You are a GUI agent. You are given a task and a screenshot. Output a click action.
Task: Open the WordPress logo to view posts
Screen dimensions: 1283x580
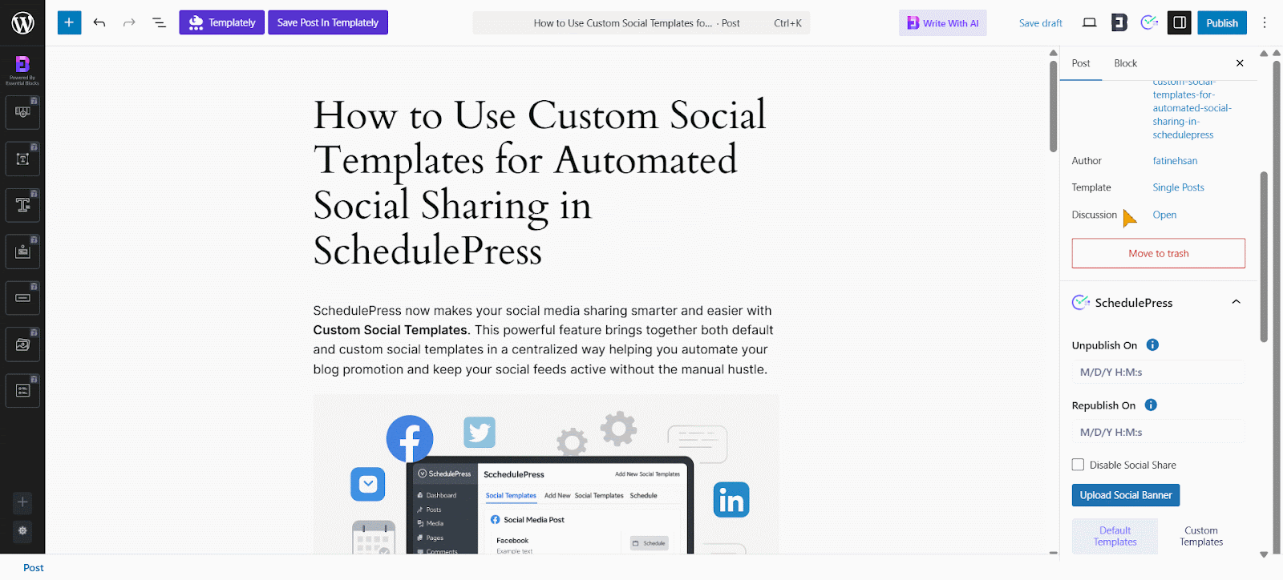coord(22,22)
